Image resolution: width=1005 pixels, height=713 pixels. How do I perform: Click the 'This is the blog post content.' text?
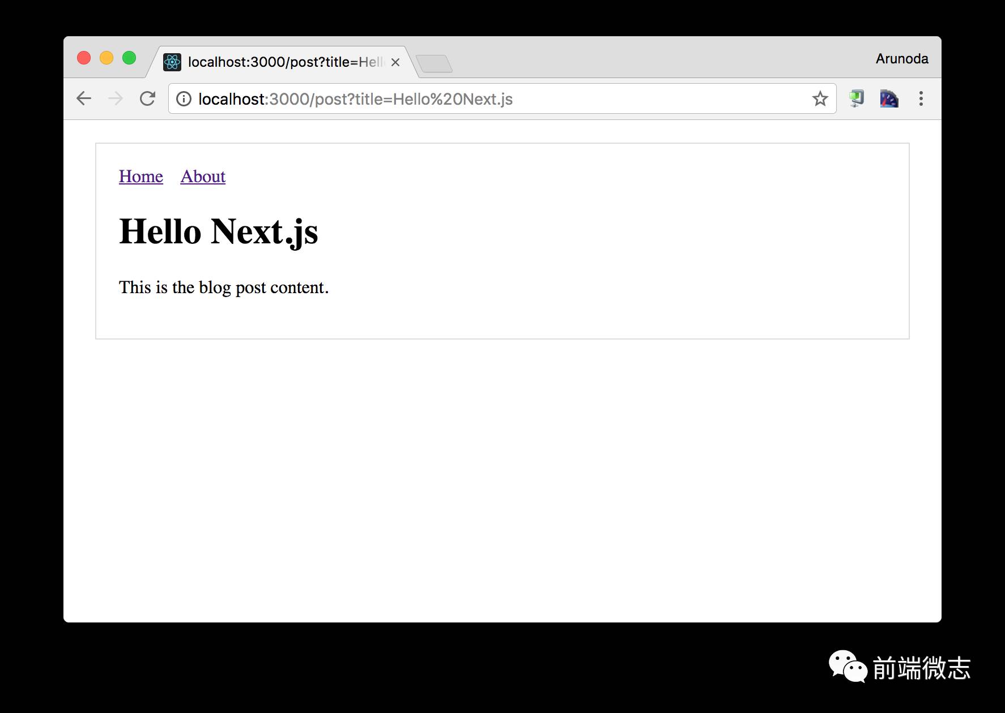pyautogui.click(x=224, y=287)
